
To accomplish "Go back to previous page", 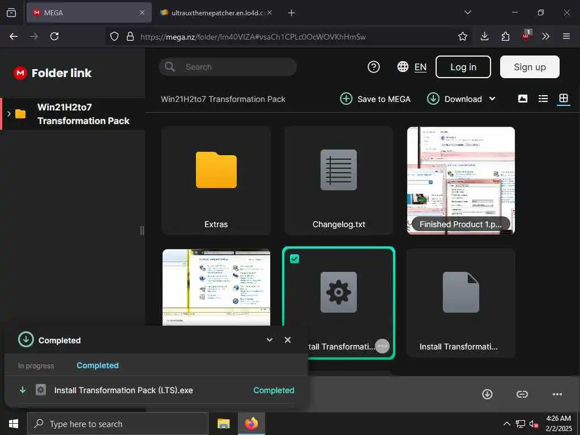I will click(14, 36).
